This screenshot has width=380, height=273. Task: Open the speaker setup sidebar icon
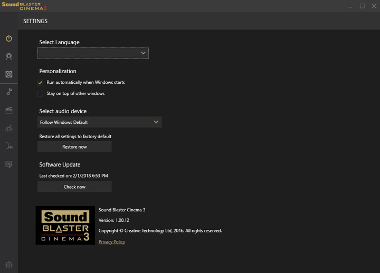pyautogui.click(x=9, y=74)
